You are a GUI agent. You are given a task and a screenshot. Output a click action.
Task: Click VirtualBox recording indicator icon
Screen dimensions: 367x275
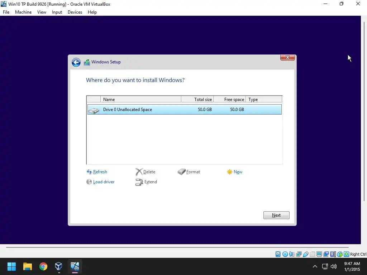pyautogui.click(x=326, y=254)
